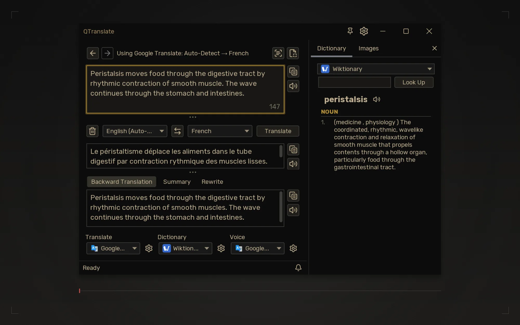This screenshot has width=520, height=325.
Task: Choose voice service from Google dropdown
Action: 258,248
